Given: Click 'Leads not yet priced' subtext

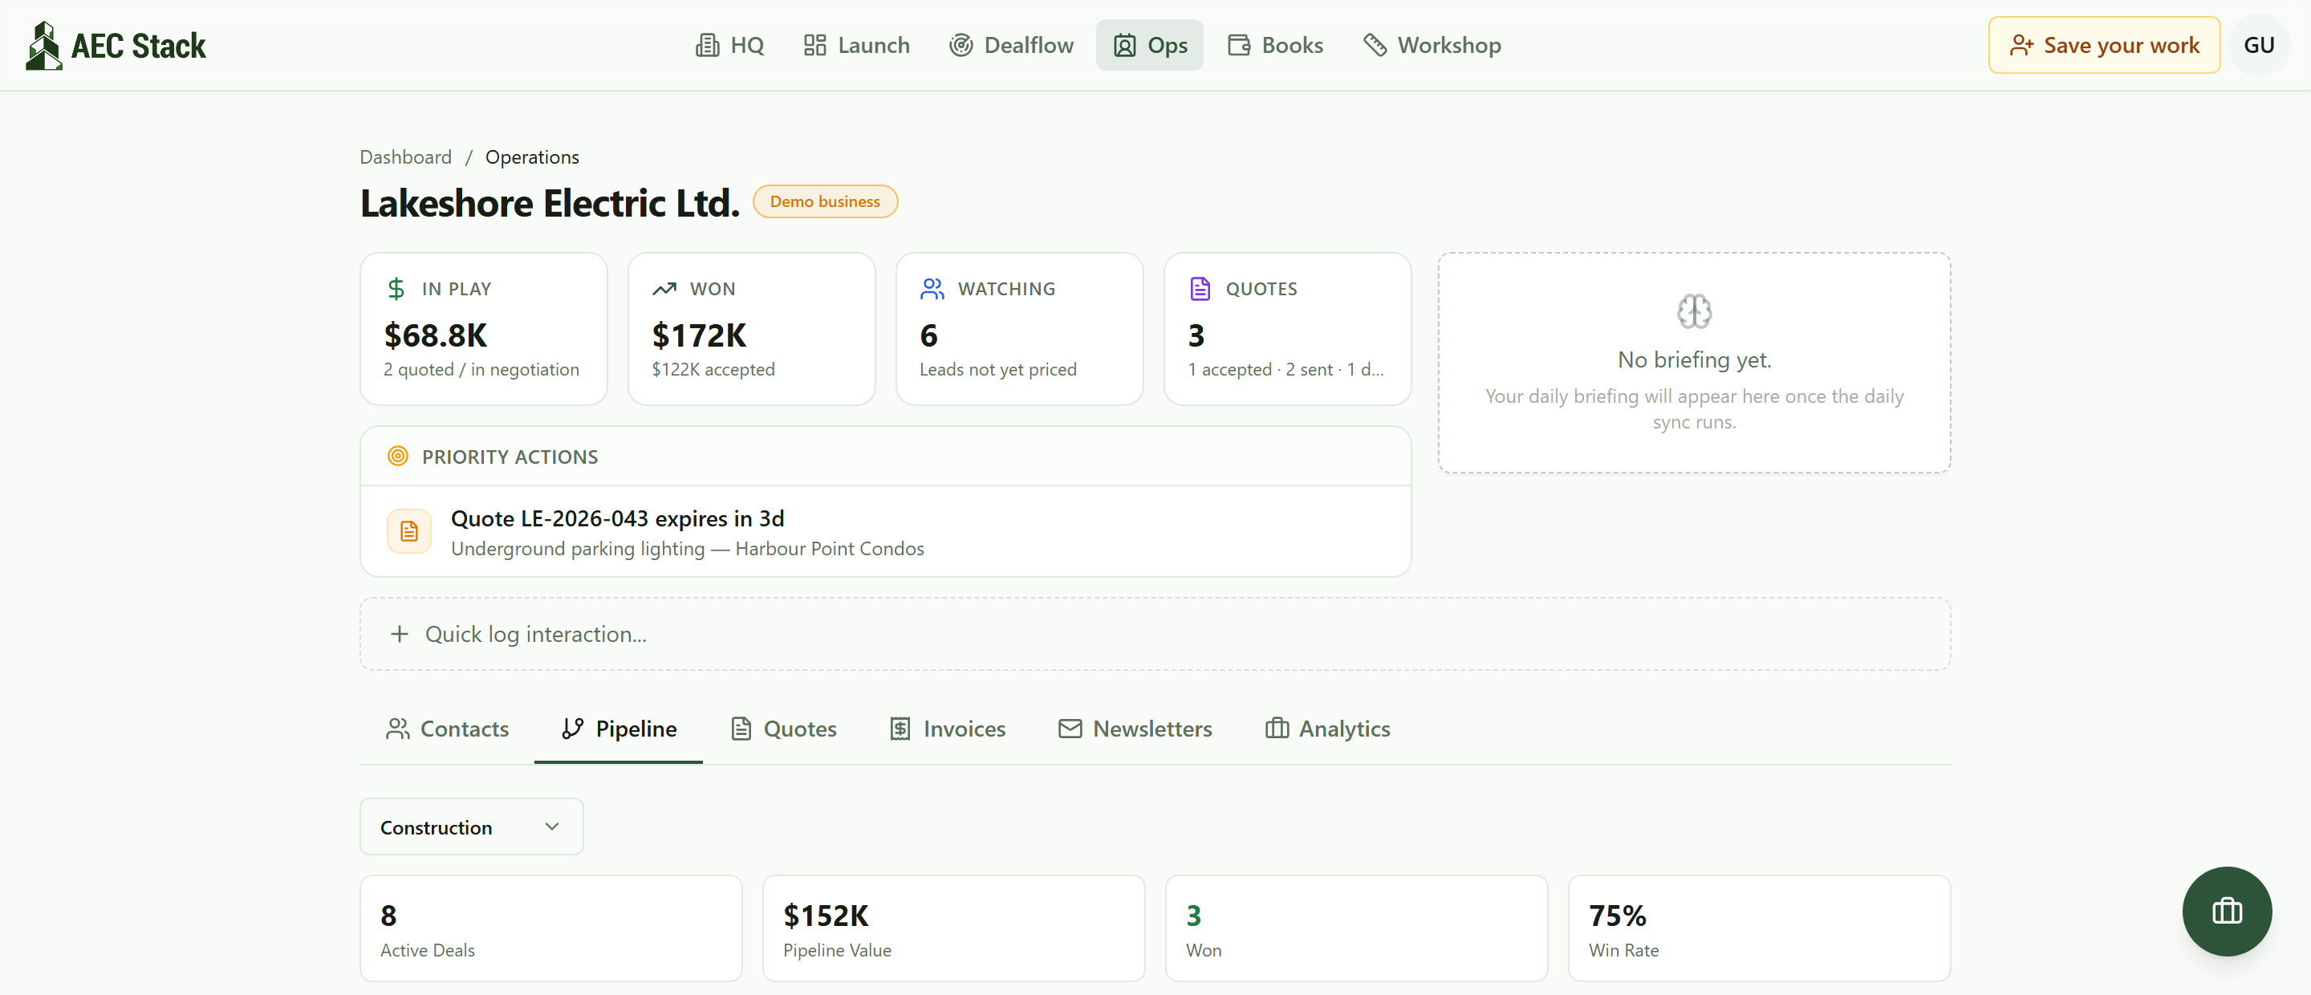Looking at the screenshot, I should (x=997, y=370).
